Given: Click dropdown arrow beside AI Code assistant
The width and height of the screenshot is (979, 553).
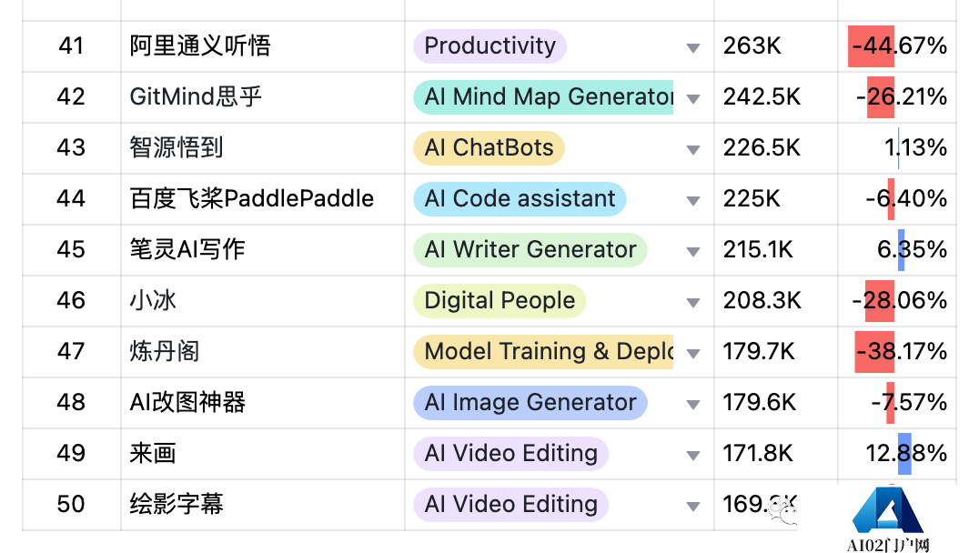Looking at the screenshot, I should pos(693,200).
